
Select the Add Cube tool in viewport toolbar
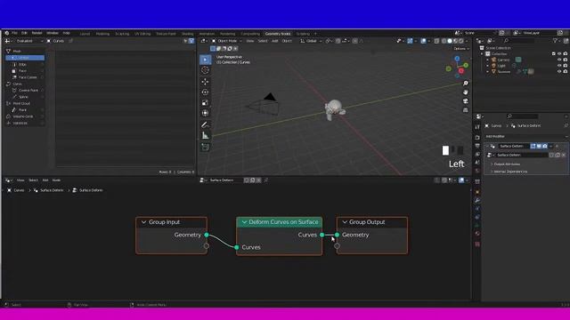pyautogui.click(x=206, y=147)
